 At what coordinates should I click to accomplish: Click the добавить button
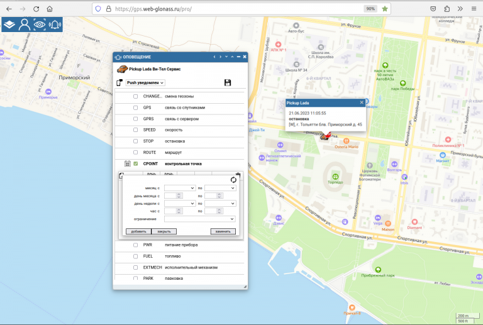click(138, 231)
